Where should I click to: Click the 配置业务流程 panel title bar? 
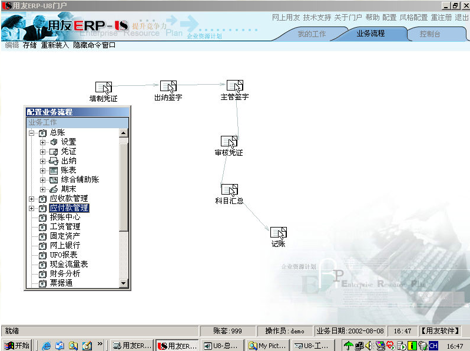click(x=78, y=112)
